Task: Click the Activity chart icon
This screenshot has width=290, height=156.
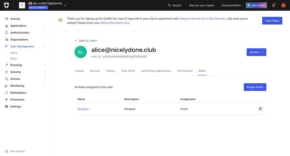Action: coord(6,19)
